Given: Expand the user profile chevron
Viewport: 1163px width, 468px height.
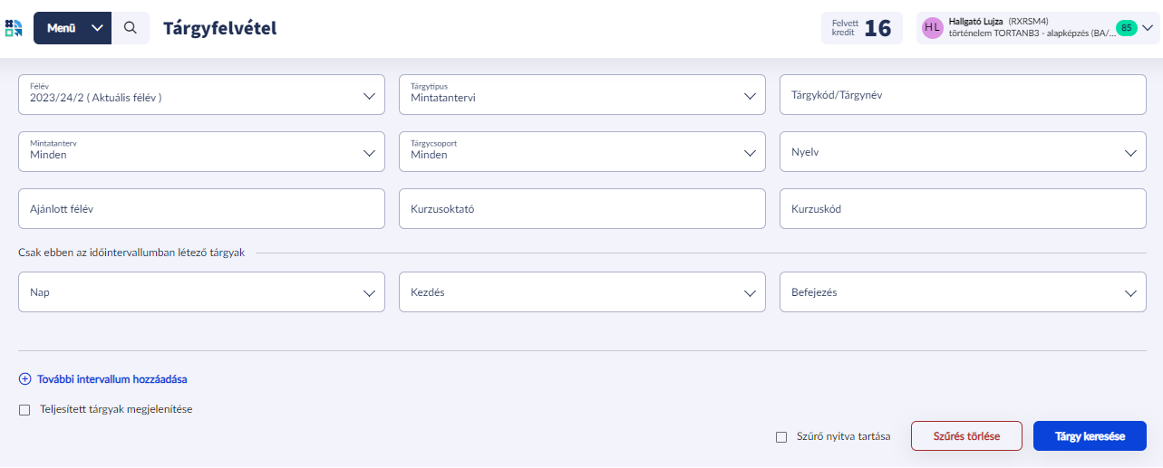Looking at the screenshot, I should 1146,28.
